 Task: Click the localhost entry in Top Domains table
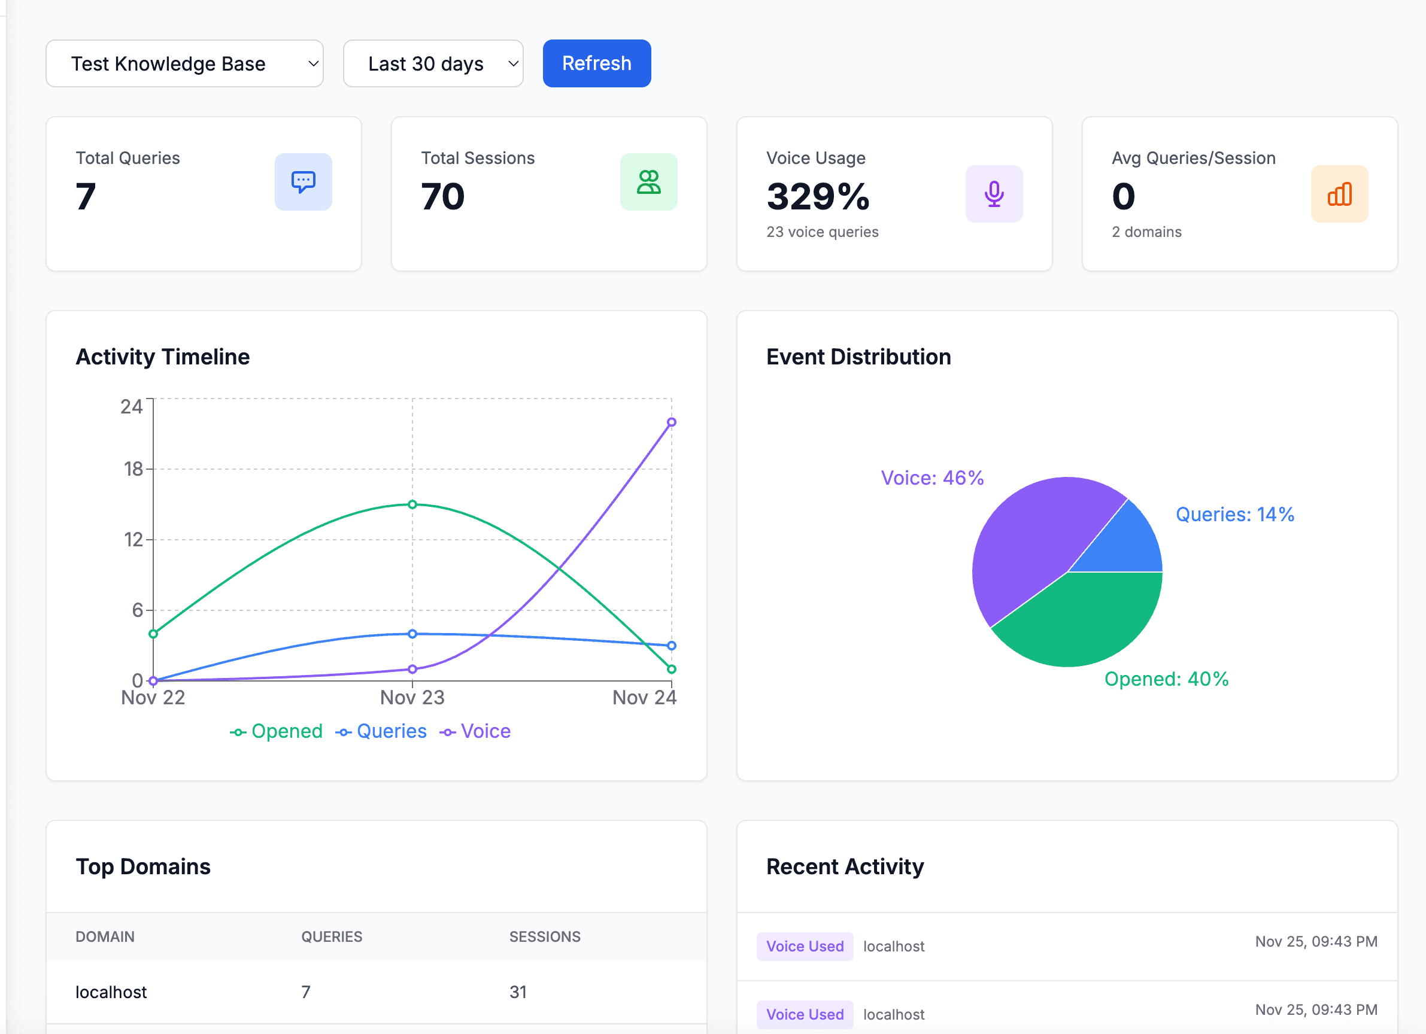(111, 992)
